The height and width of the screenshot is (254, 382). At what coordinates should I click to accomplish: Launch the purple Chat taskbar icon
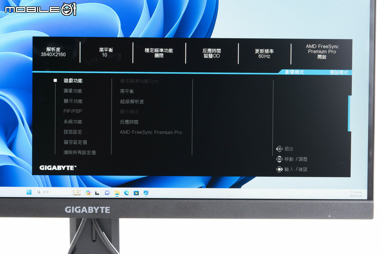point(107,193)
